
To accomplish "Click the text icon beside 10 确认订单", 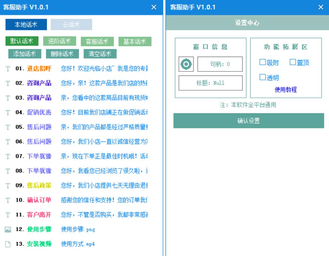I will tap(8, 200).
